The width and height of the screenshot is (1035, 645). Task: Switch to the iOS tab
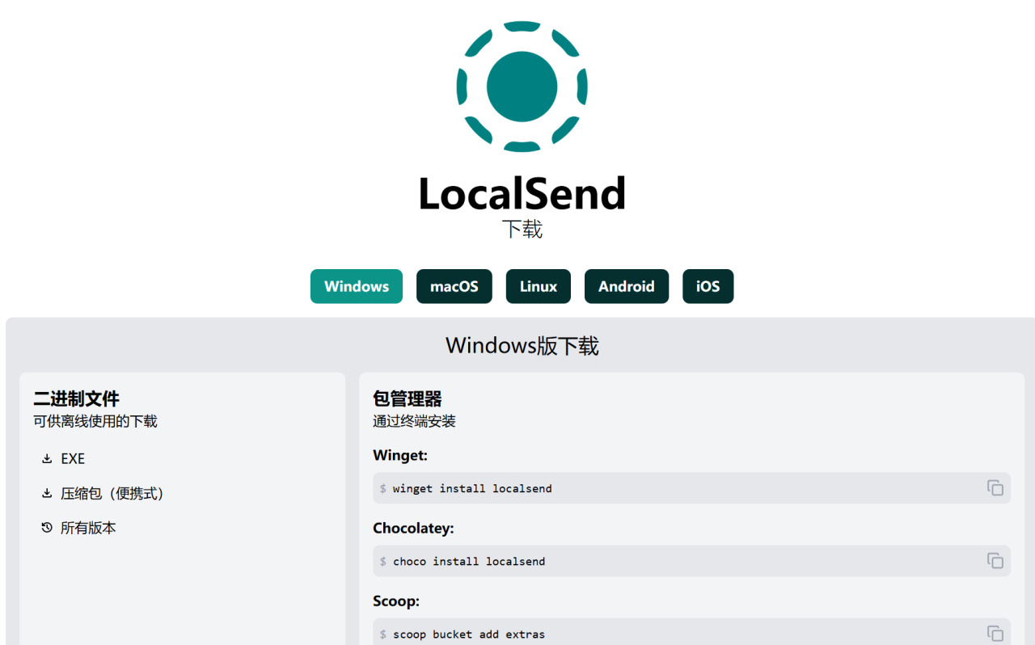coord(708,286)
